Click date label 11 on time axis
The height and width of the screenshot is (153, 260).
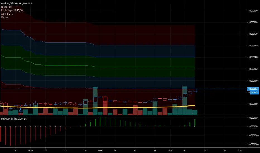point(45,150)
